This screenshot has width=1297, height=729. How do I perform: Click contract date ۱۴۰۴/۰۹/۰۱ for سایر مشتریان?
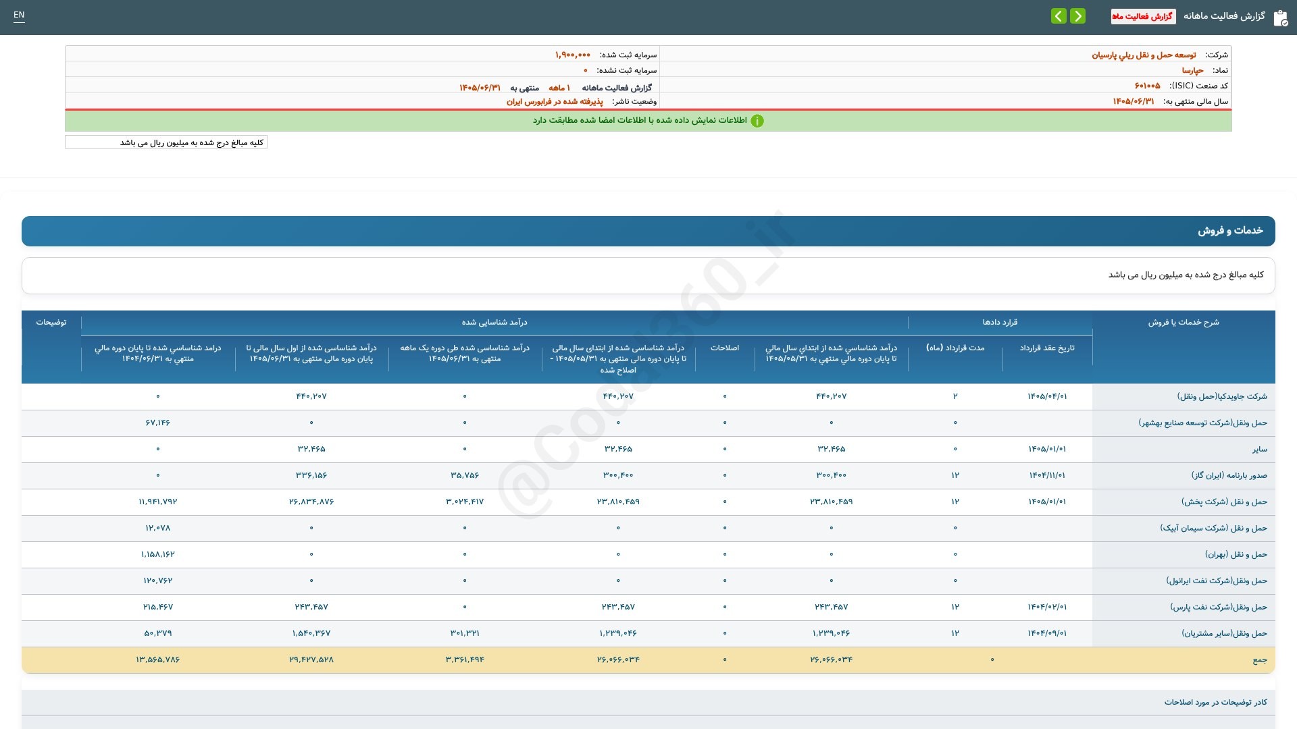pyautogui.click(x=1047, y=633)
